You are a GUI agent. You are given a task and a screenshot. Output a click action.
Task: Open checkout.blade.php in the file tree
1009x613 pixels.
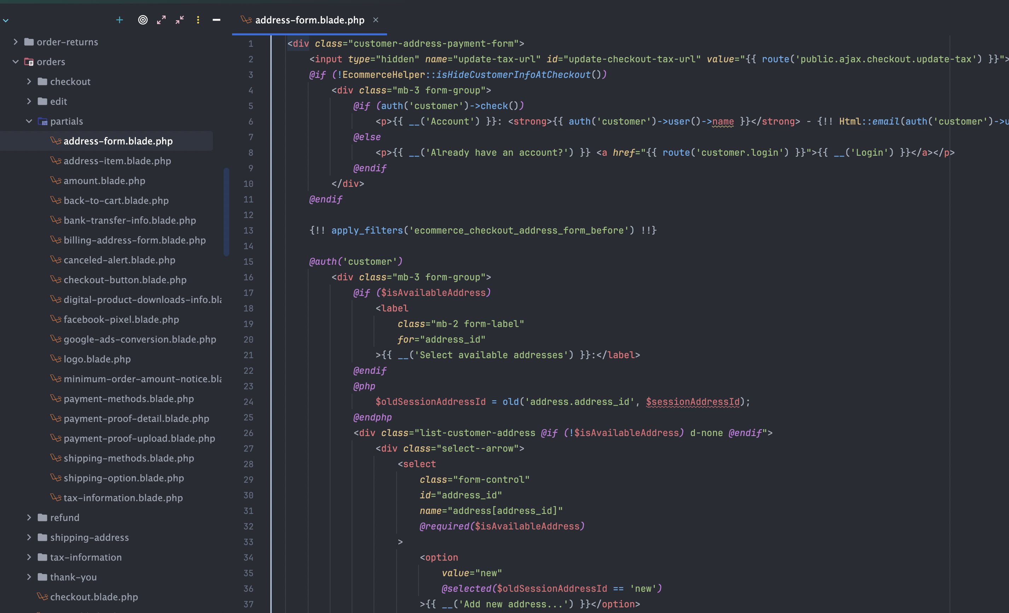[94, 597]
